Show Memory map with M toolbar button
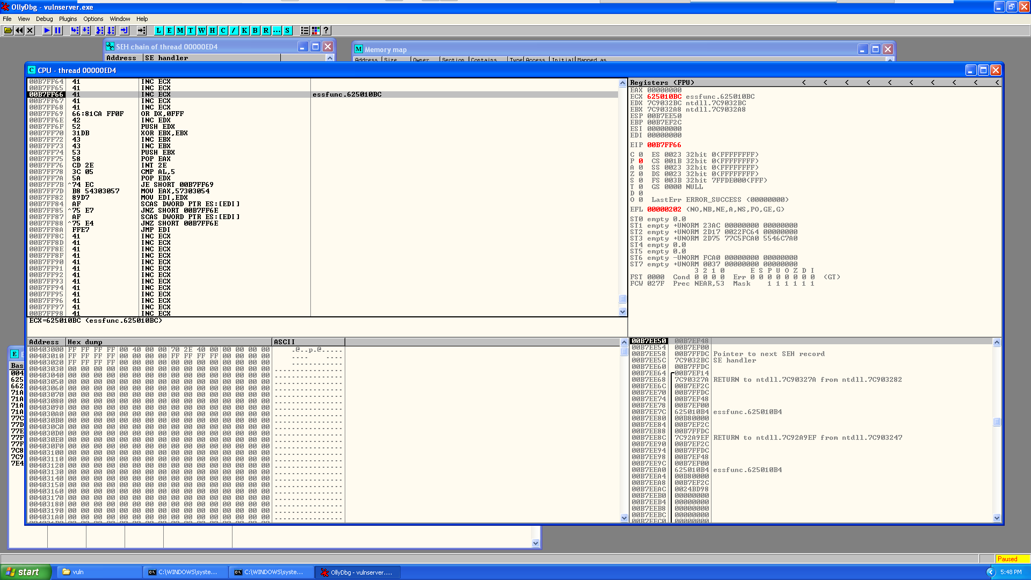The width and height of the screenshot is (1031, 580). pos(180,31)
